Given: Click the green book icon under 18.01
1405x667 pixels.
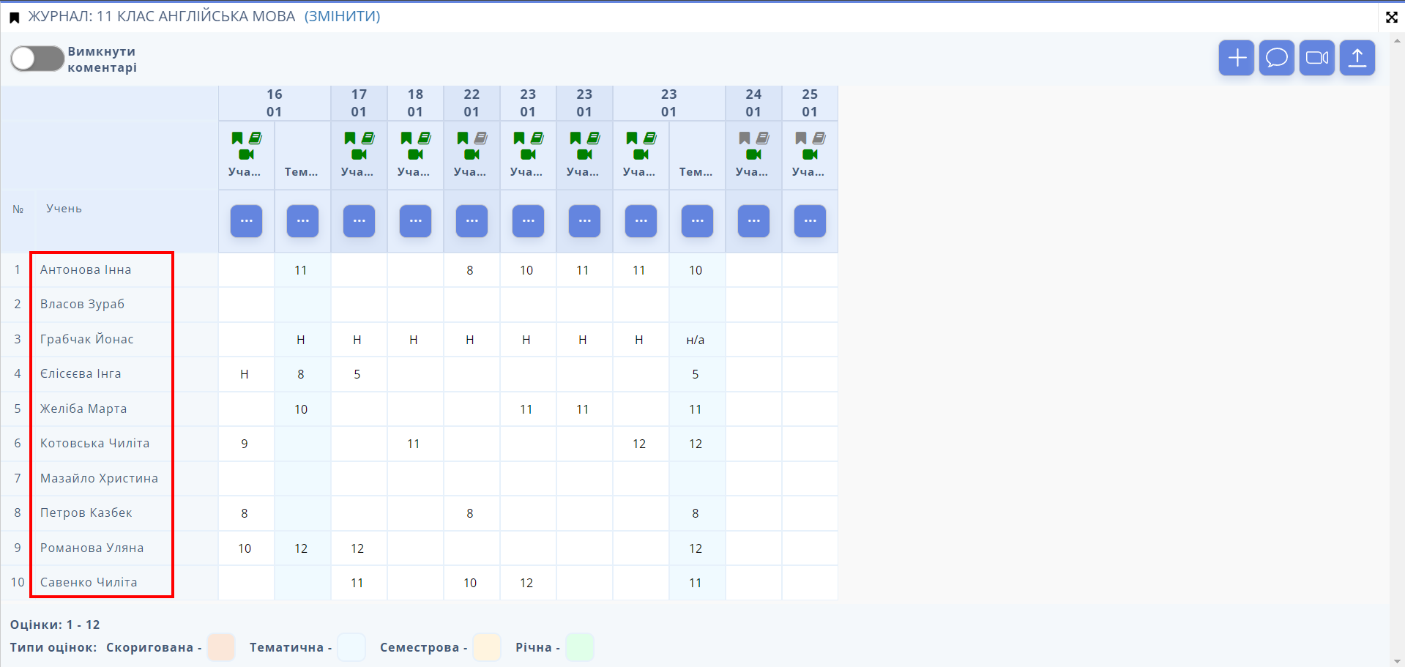Looking at the screenshot, I should tap(425, 138).
